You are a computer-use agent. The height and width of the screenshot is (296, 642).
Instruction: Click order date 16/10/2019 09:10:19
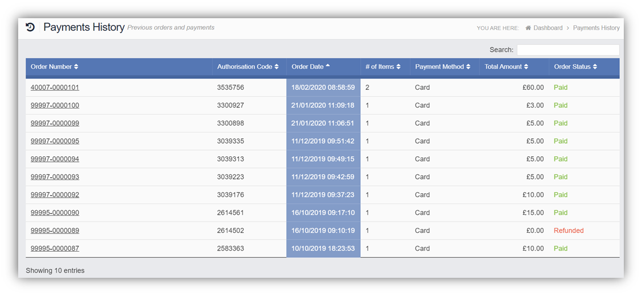pos(323,231)
